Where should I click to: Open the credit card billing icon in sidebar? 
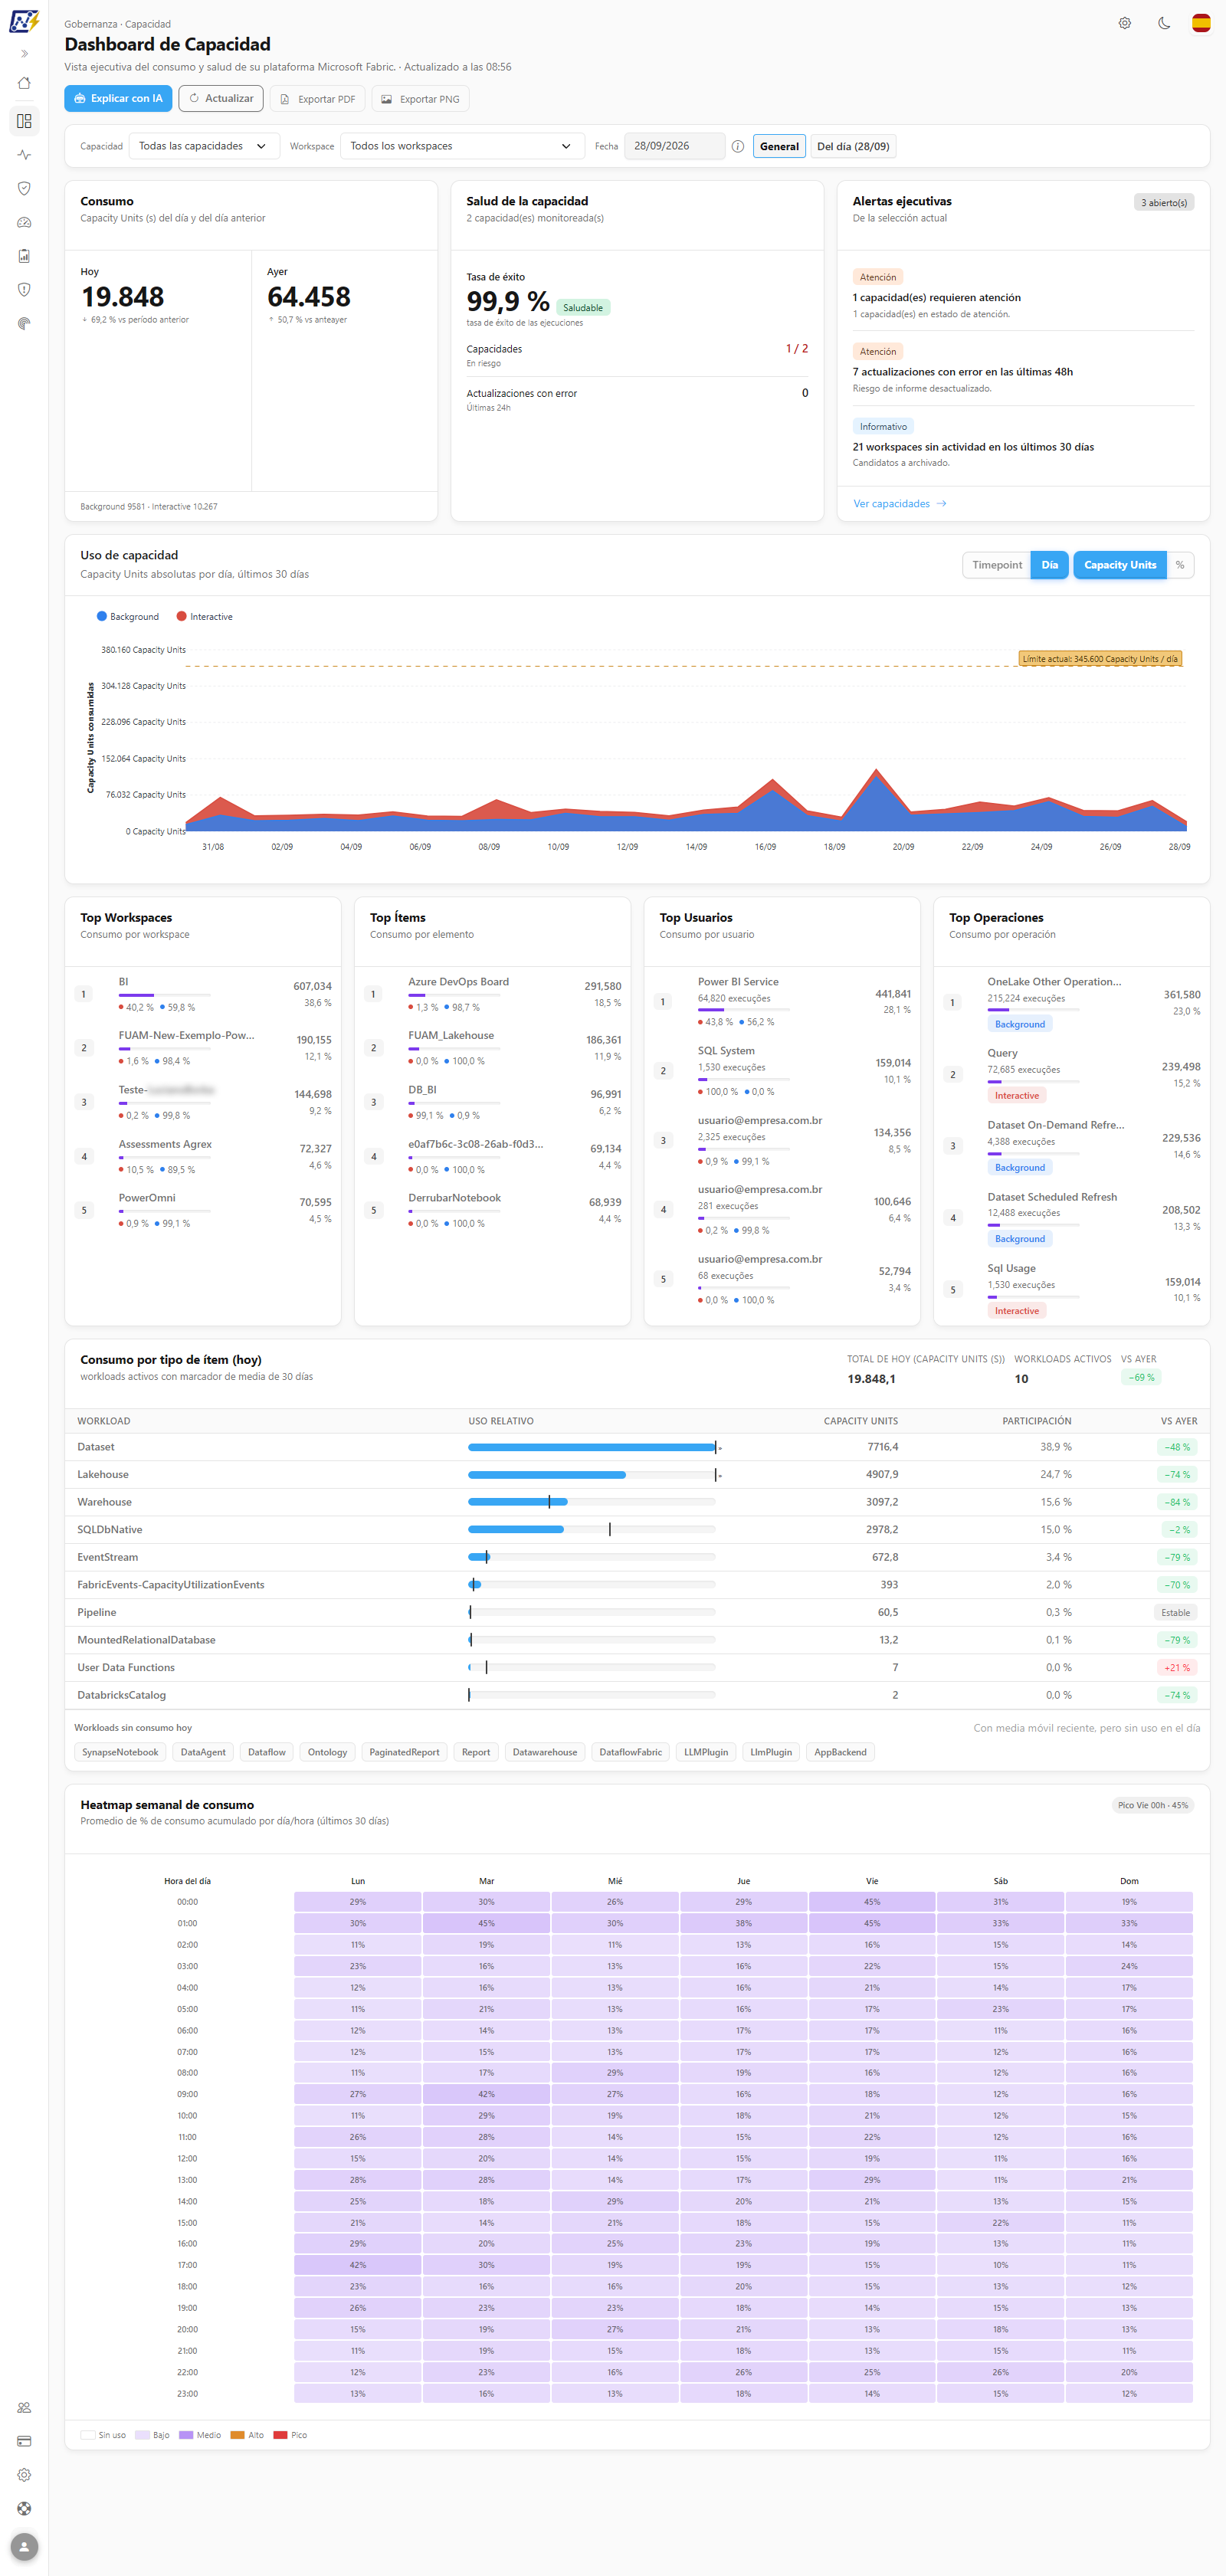click(24, 2441)
